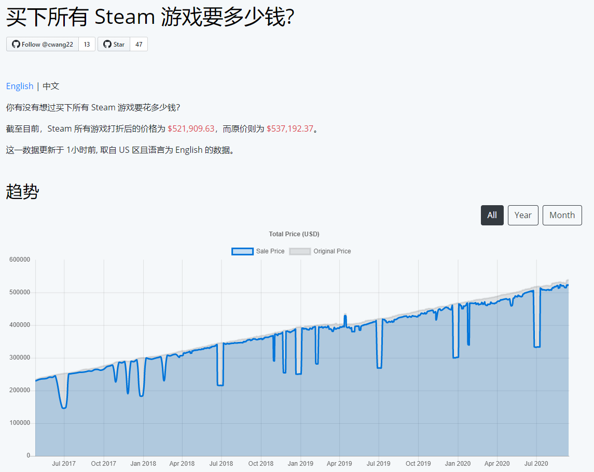Click the original price $537,192.37
This screenshot has height=472, width=594.
click(x=289, y=128)
